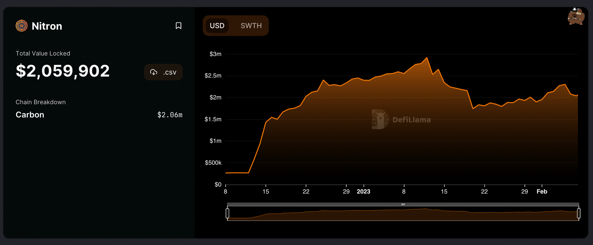Click the Chain Breakdown heading

41,102
